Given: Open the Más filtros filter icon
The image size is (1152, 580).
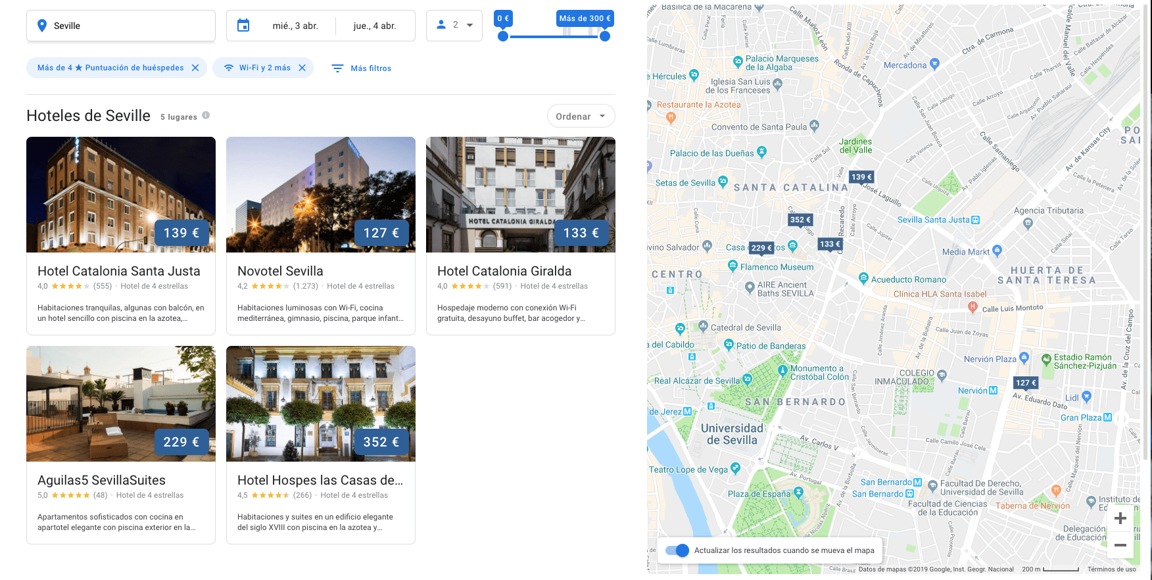Looking at the screenshot, I should (337, 68).
